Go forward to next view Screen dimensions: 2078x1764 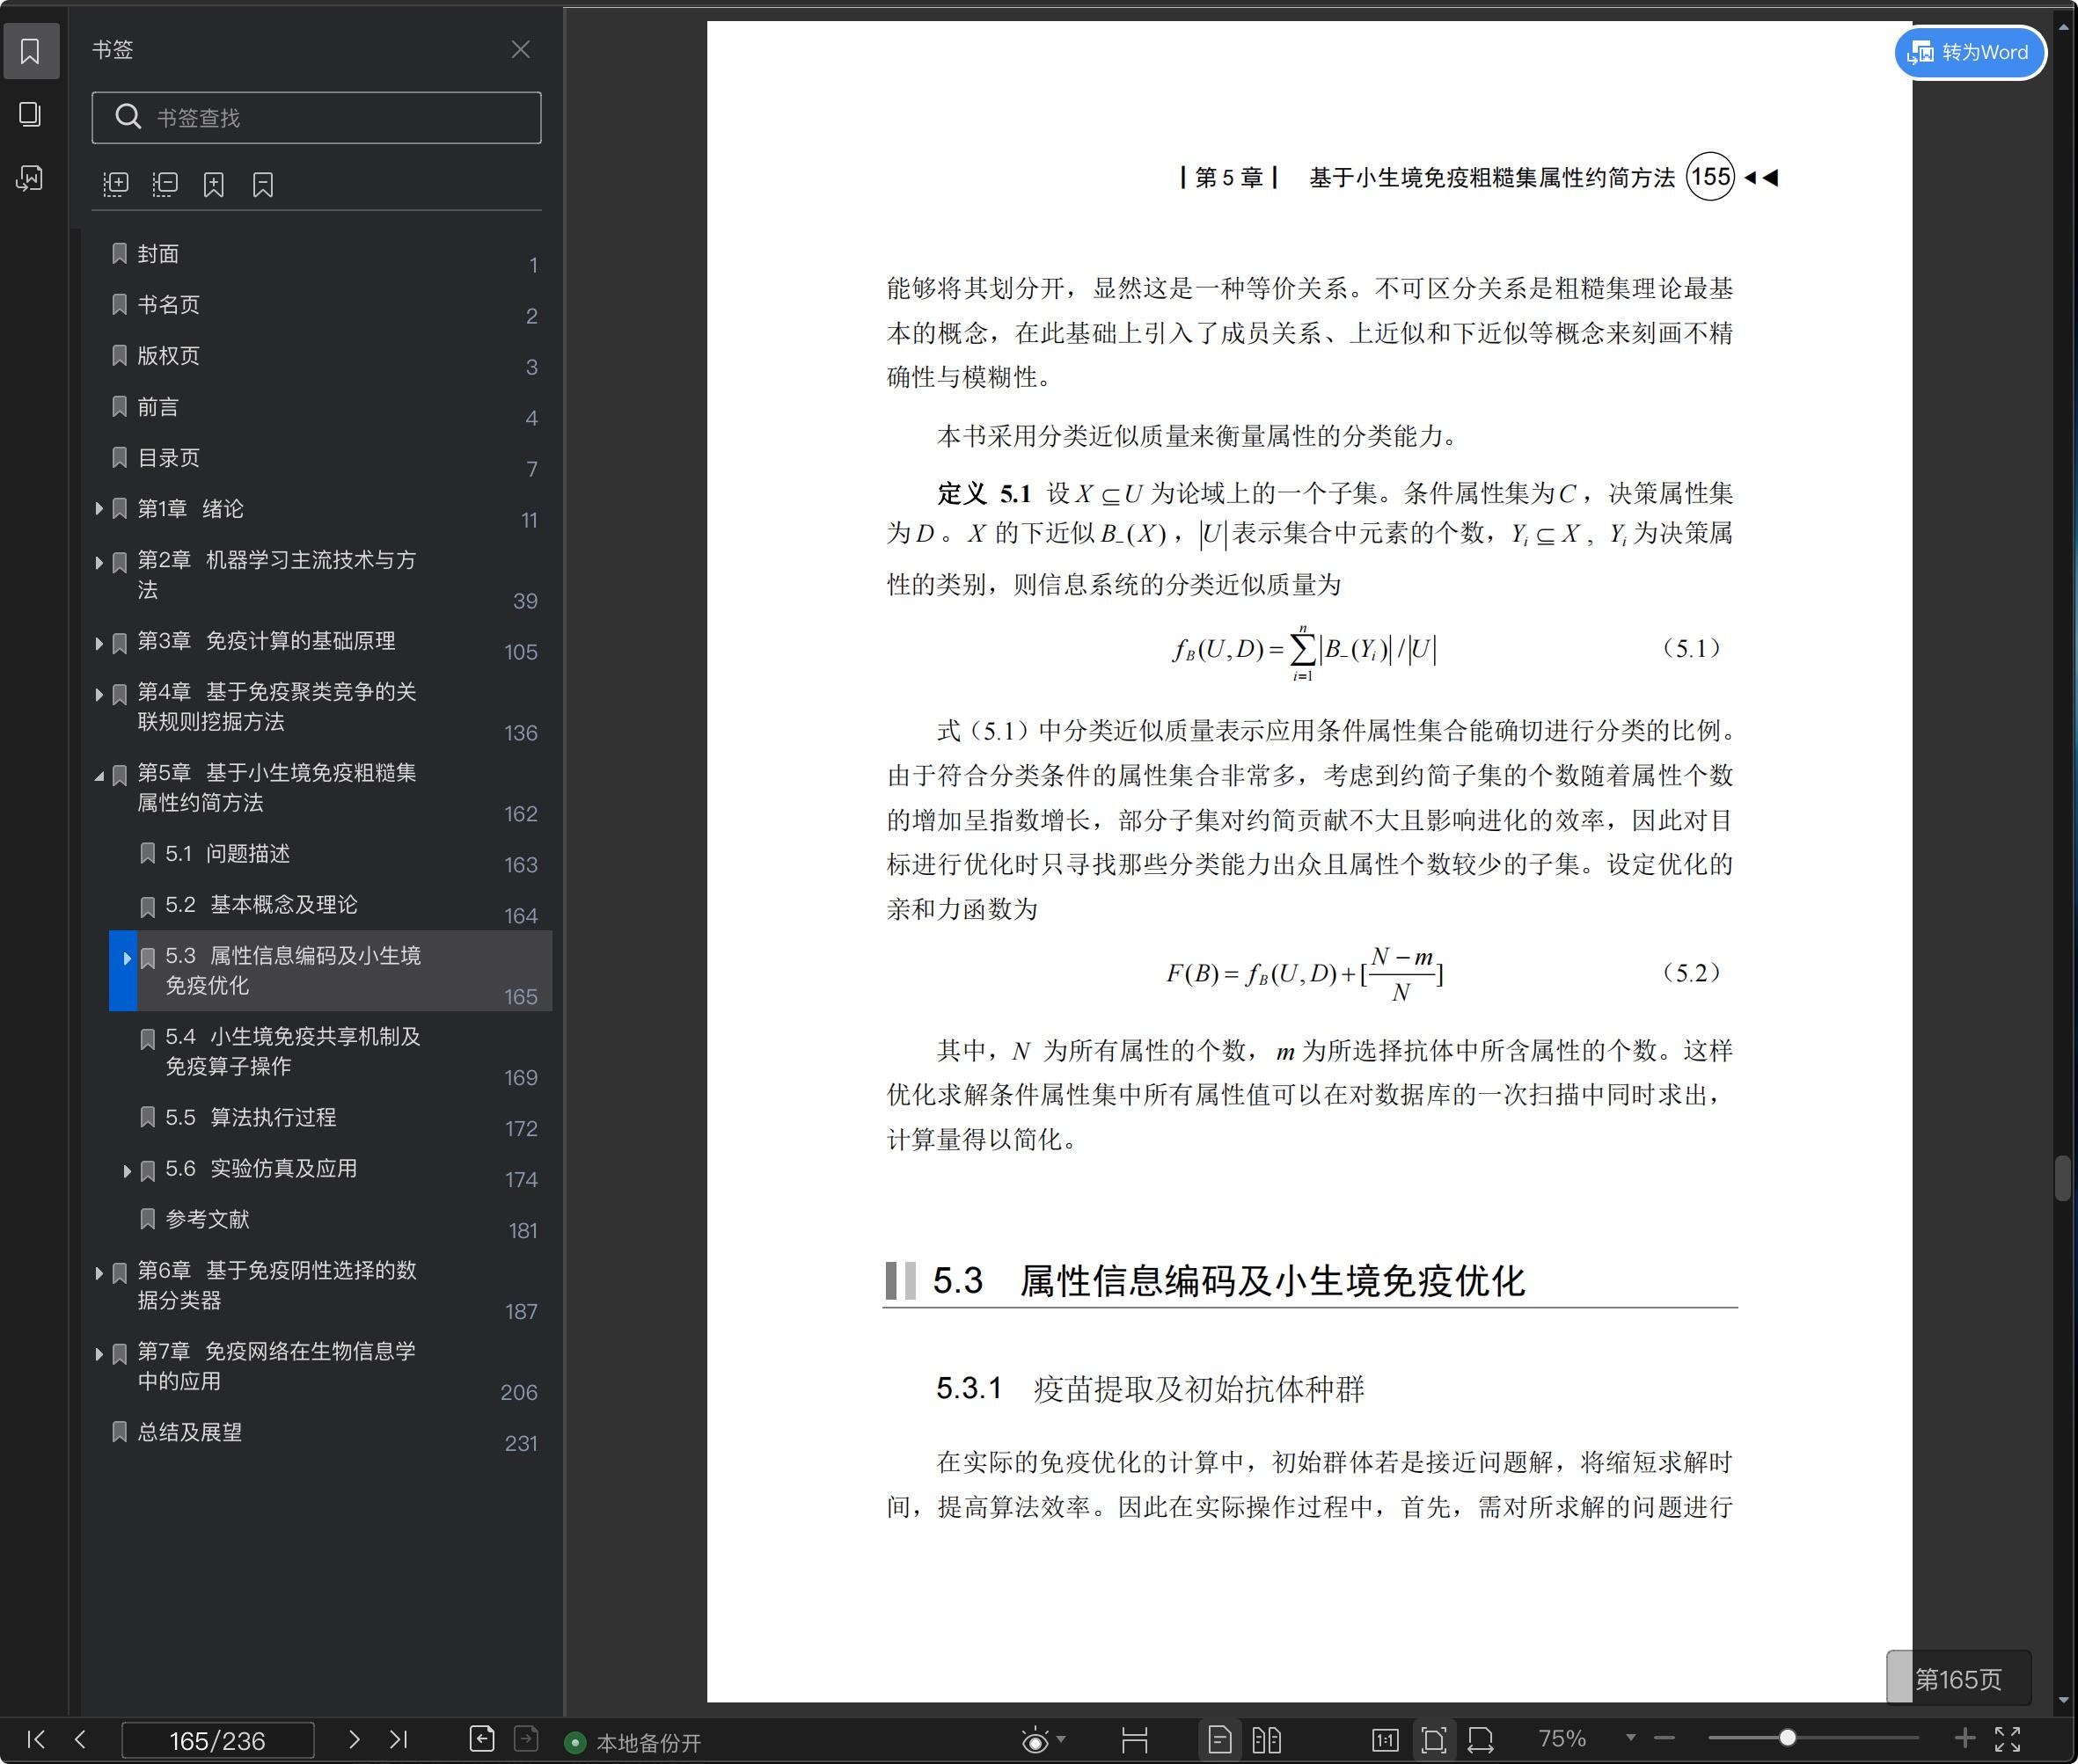[526, 1739]
